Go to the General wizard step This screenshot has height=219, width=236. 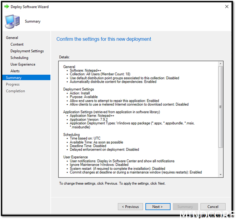pos(12,38)
